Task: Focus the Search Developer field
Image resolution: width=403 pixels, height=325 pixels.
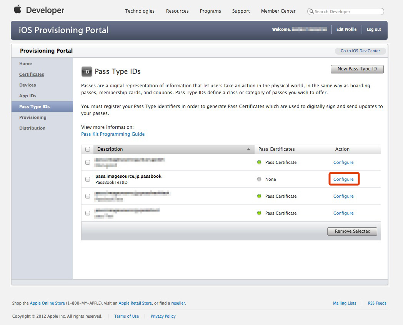Action: pos(345,11)
